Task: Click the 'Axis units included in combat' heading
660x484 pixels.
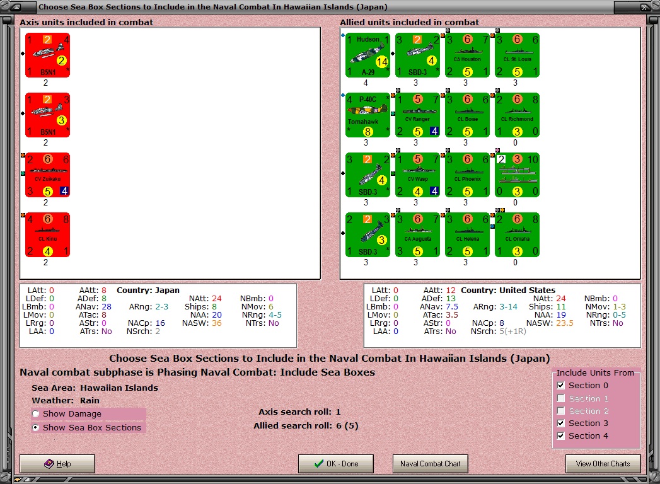Action: (86, 22)
